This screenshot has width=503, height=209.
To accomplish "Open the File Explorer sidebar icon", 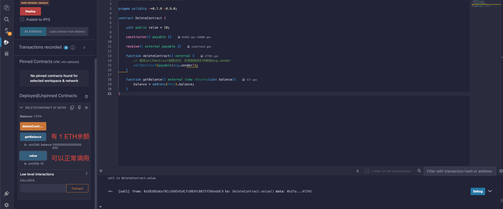I will [7, 8].
